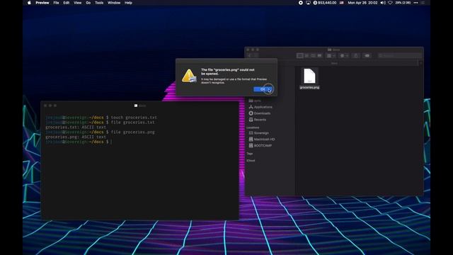Open the Window menu
The width and height of the screenshot is (453, 255).
114,3
